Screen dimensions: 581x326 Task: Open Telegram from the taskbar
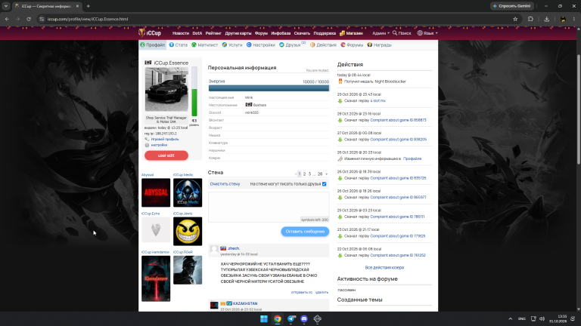[291, 318]
